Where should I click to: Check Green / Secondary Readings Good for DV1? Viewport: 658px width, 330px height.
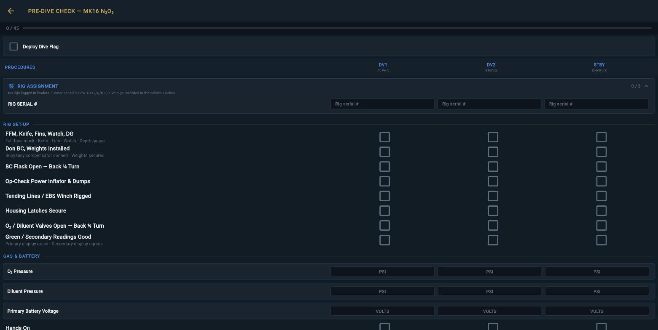coord(384,240)
